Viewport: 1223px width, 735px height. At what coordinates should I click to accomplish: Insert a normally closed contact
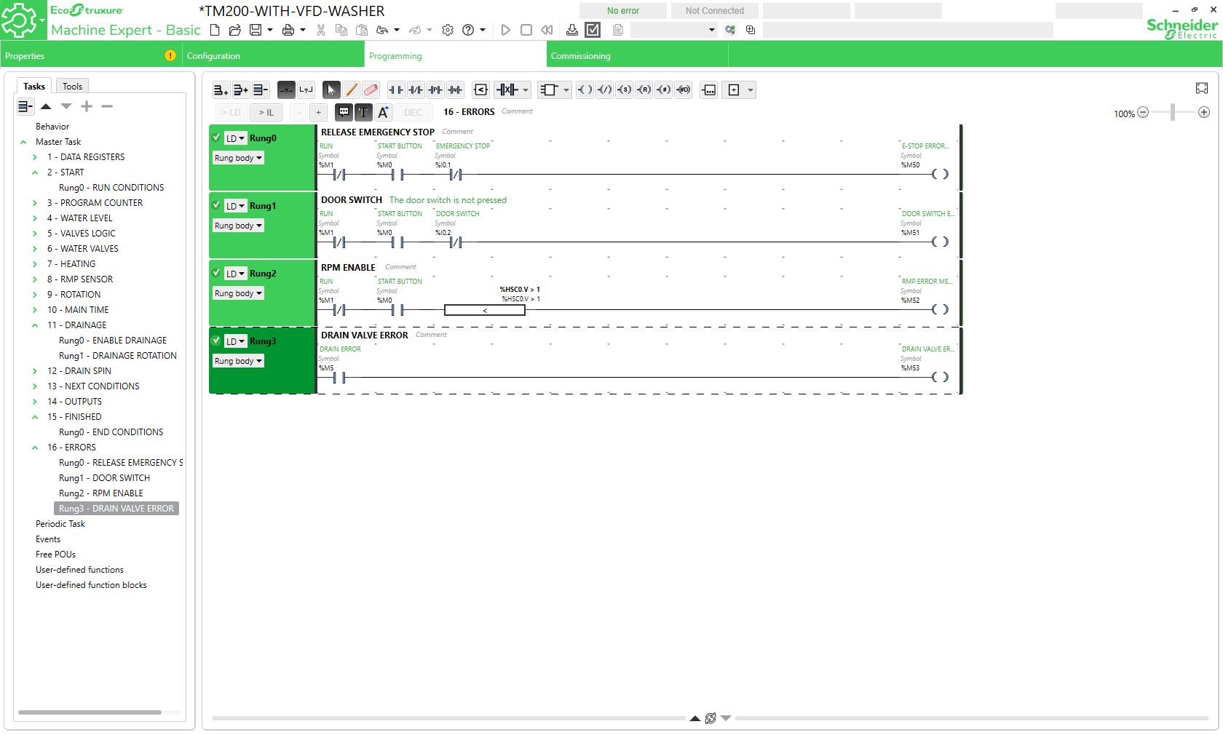pos(416,90)
